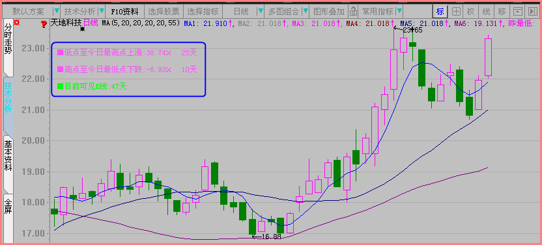Click the red question mark help icon

coord(44,24)
